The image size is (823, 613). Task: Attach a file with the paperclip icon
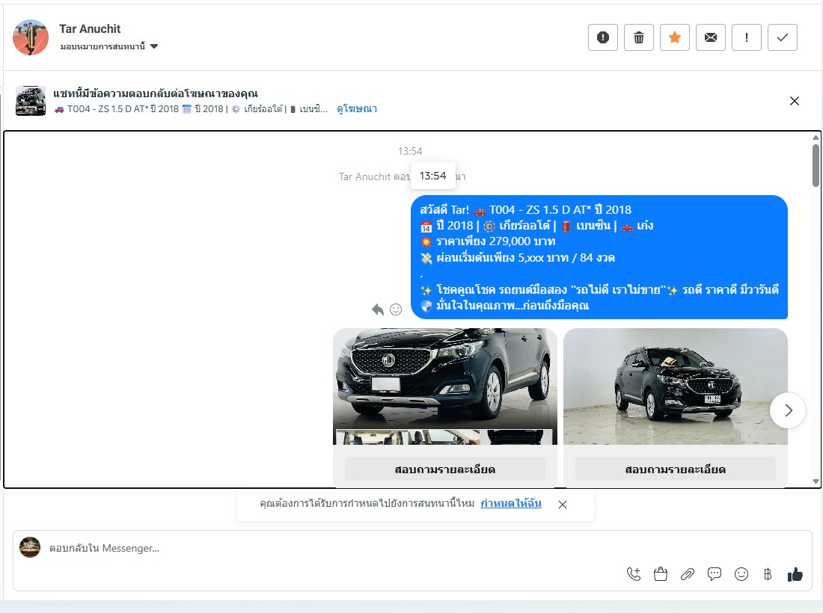pos(688,574)
